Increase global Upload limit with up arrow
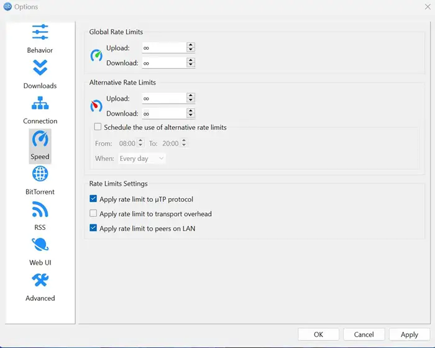The image size is (435, 348). (x=191, y=45)
